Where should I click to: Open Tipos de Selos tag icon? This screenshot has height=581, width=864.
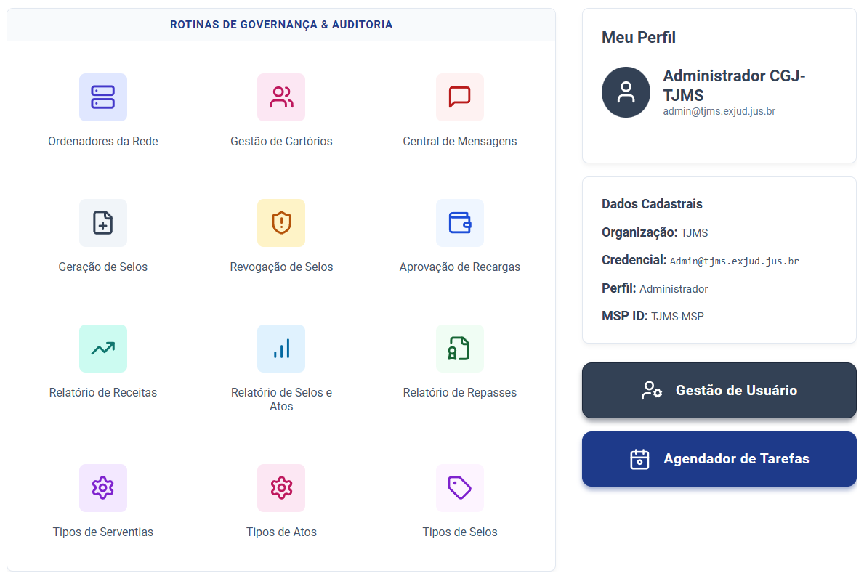[x=459, y=488]
